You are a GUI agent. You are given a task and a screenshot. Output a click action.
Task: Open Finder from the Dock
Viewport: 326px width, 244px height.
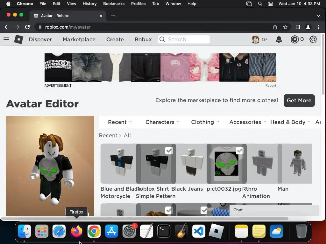click(24, 231)
